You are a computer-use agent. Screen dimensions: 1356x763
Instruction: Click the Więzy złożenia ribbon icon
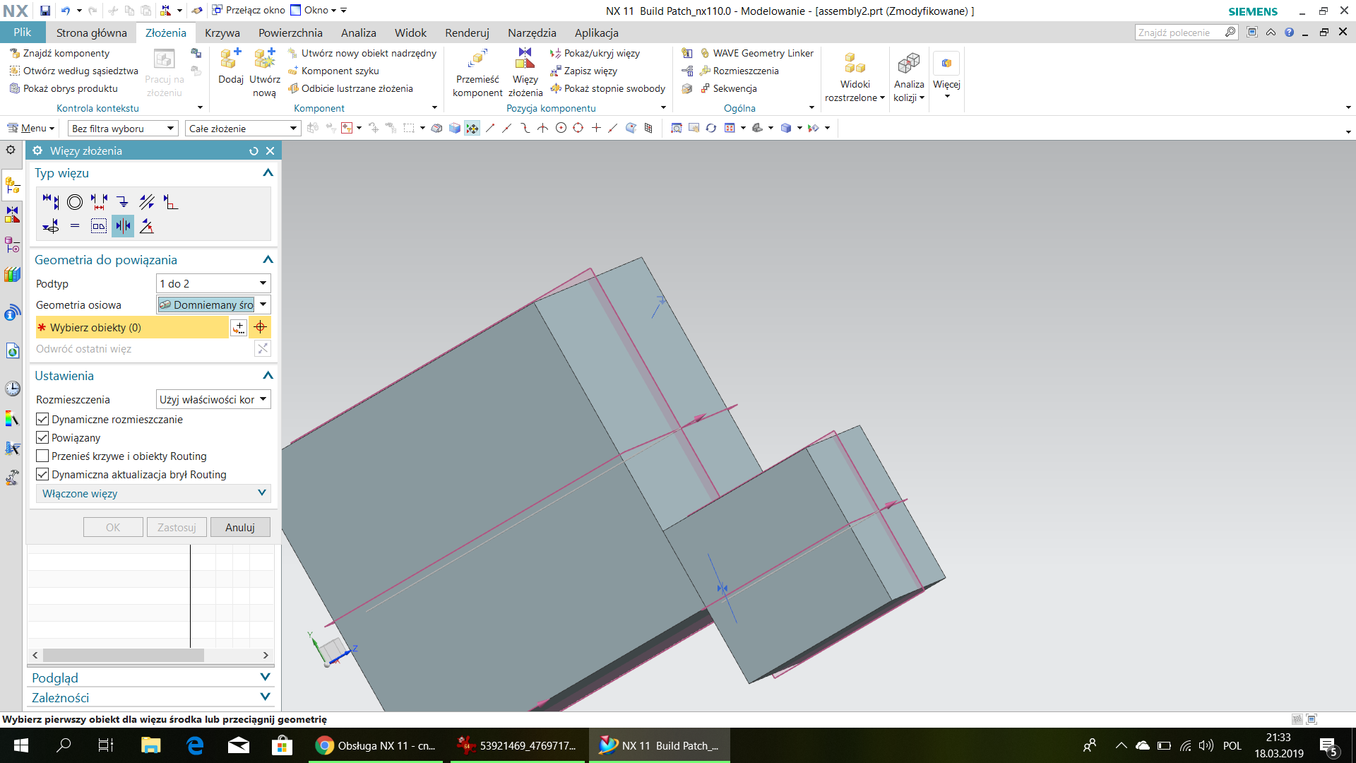pos(525,73)
